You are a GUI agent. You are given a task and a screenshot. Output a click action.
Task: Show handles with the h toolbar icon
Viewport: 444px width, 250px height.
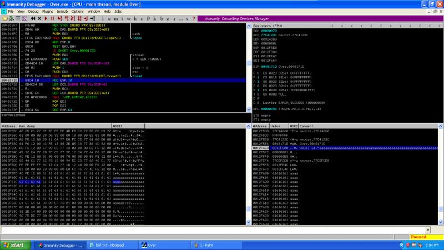point(135,19)
